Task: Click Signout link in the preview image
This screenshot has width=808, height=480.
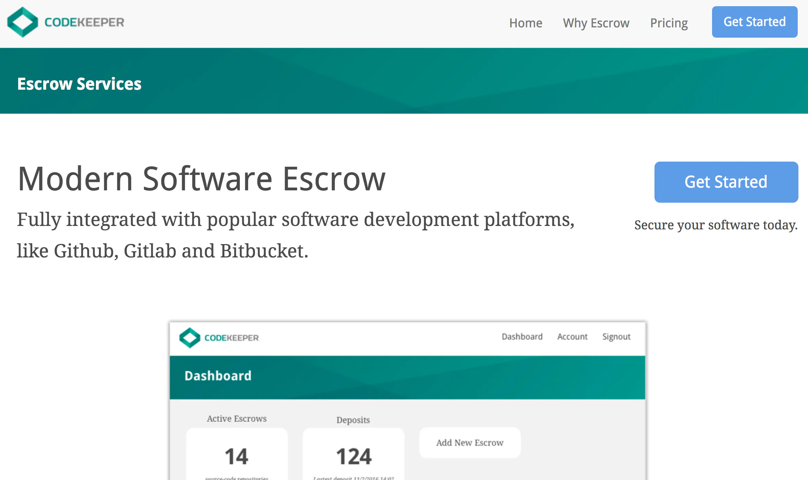Action: coord(616,337)
